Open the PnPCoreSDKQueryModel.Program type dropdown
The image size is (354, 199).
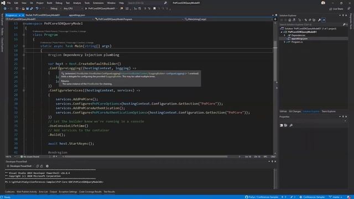coord(139,19)
